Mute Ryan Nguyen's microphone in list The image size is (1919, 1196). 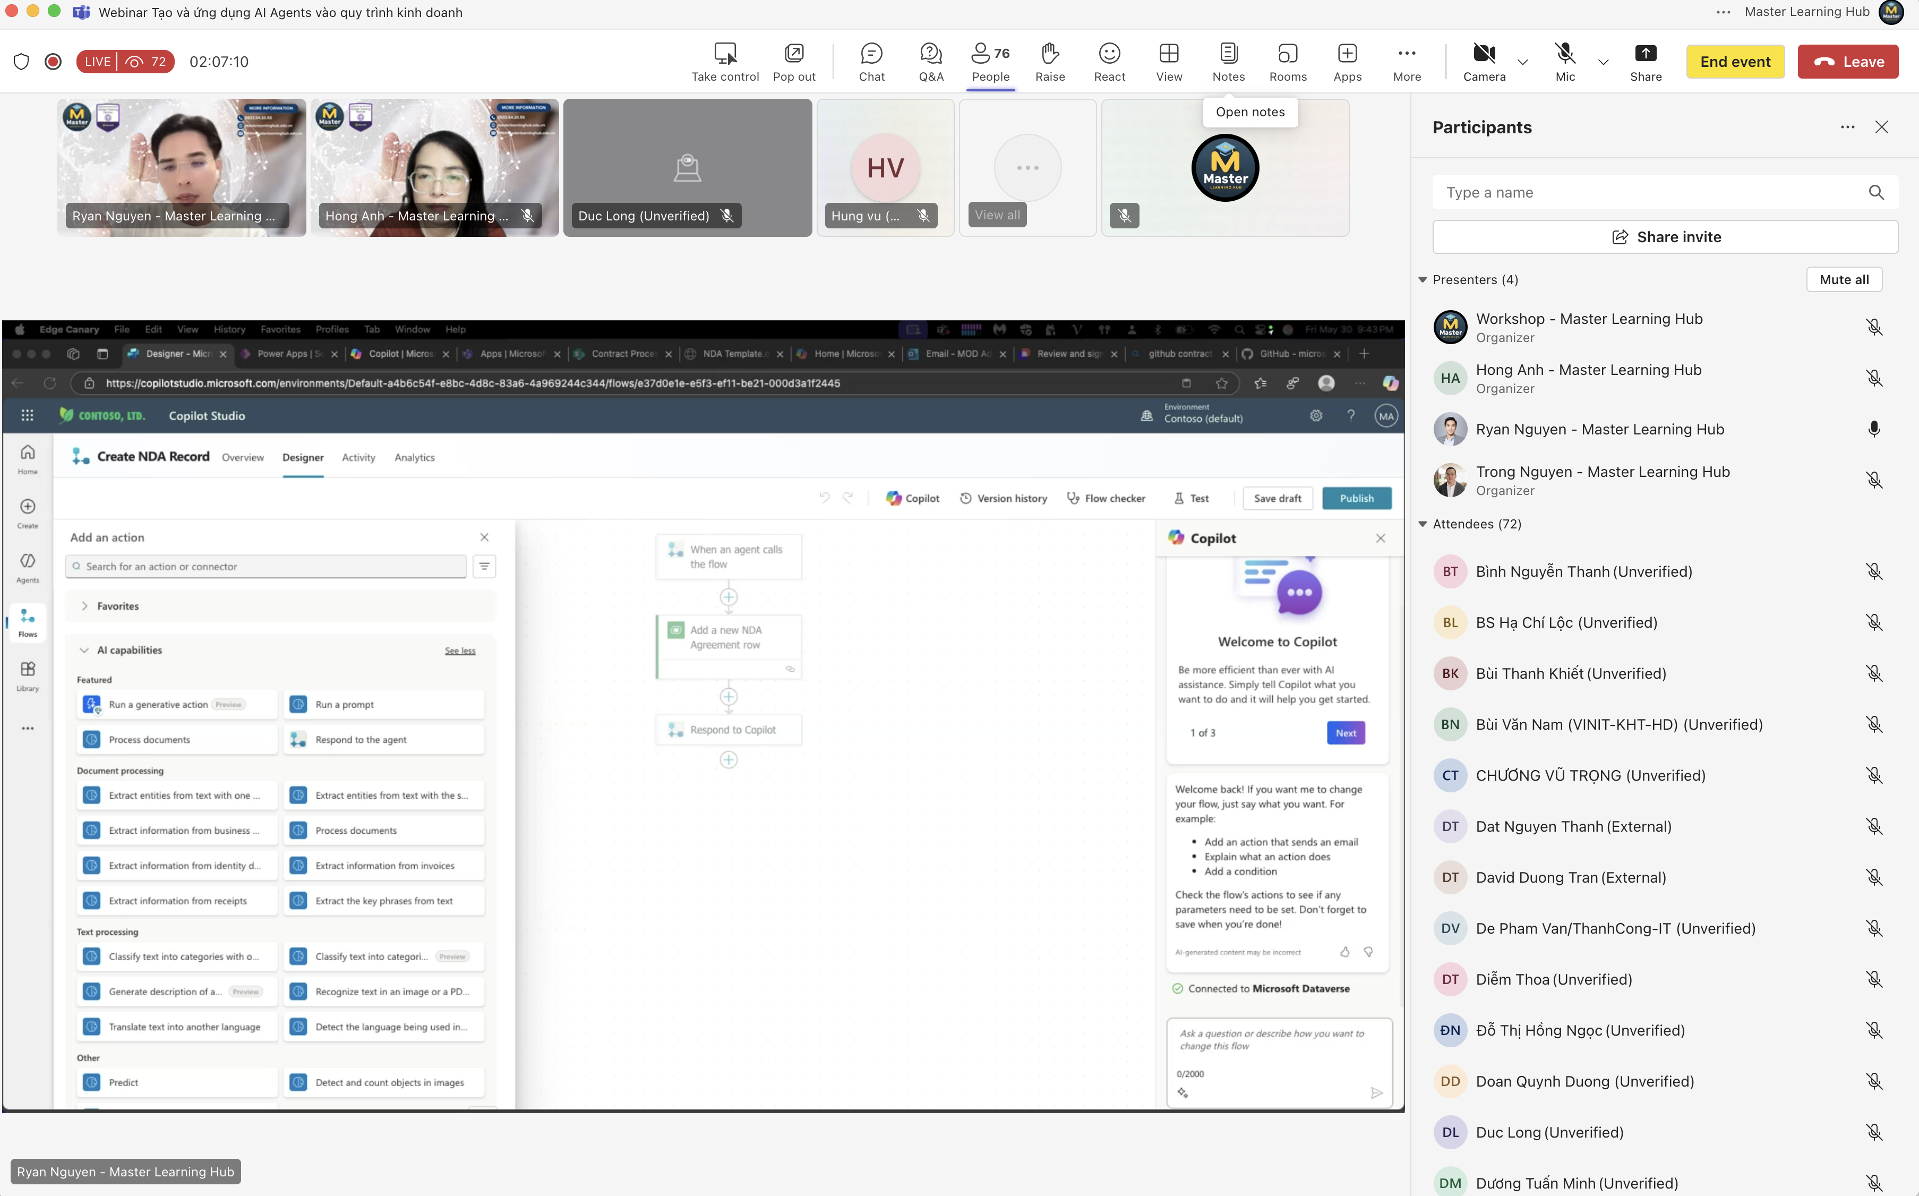click(1874, 430)
